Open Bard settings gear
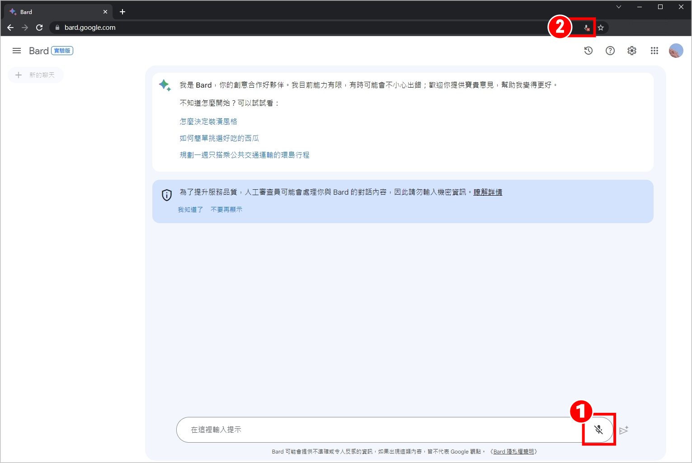This screenshot has width=692, height=463. click(x=631, y=51)
